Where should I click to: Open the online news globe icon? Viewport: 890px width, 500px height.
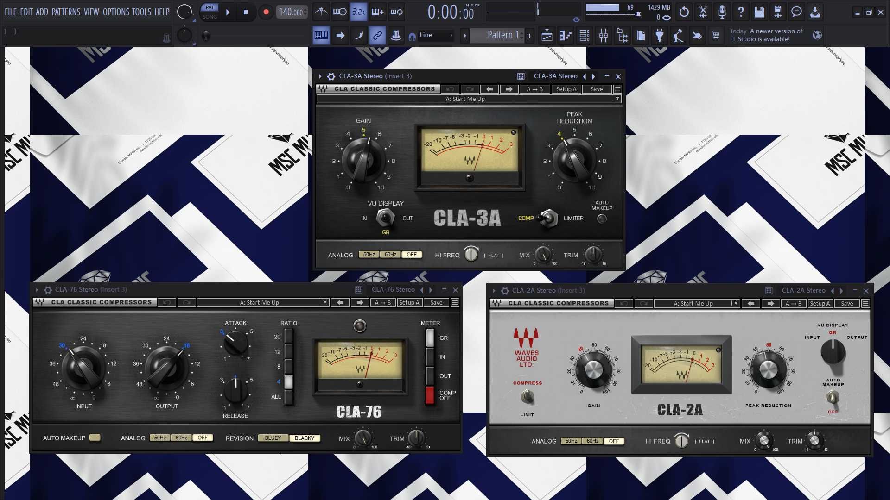coord(817,35)
